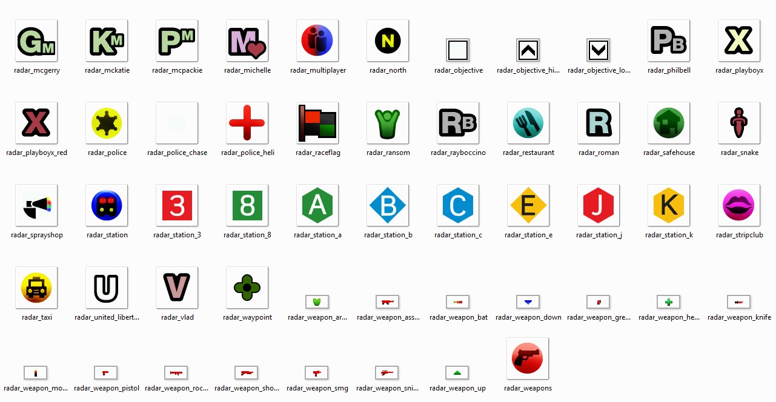The image size is (776, 402).
Task: Select the radar_weapon_knife thumbnail
Action: coord(739,301)
